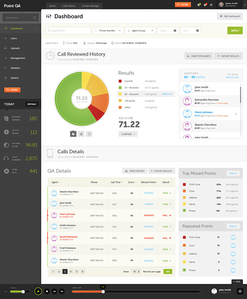Click View Full List link
The width and height of the screenshot is (247, 299).
(232, 77)
